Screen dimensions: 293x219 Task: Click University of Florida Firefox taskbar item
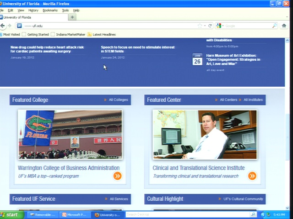point(108,215)
